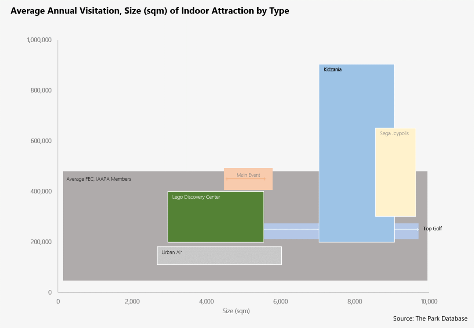Select the Kidzania label

coord(333,69)
